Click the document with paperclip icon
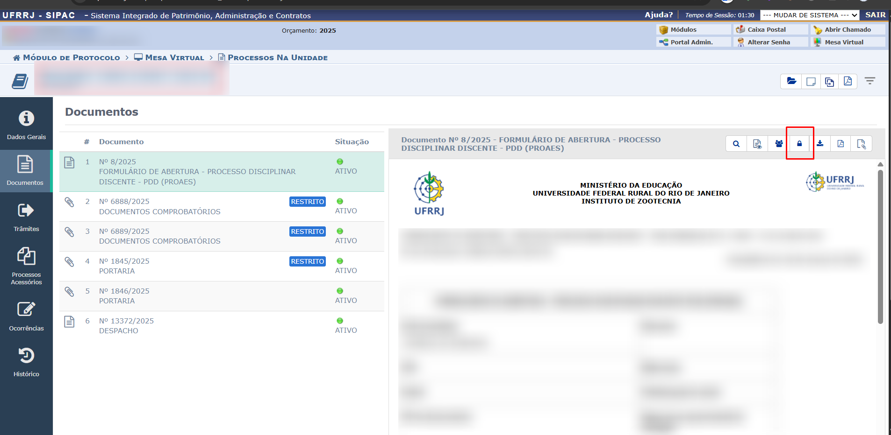 [861, 144]
